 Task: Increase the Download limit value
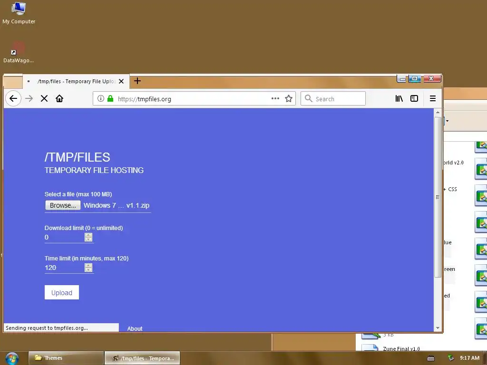click(88, 235)
